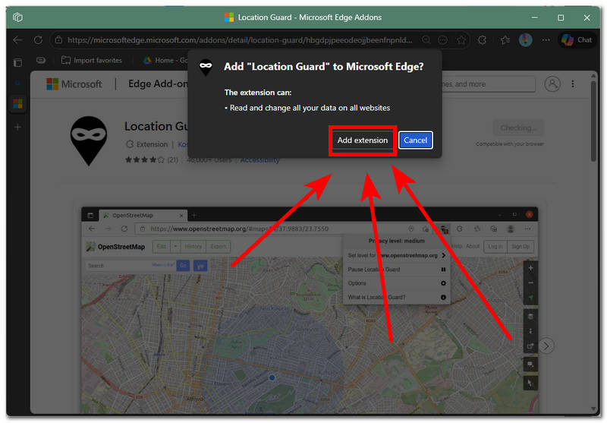Click the Microsoft logo on the Add-ons page
The width and height of the screenshot is (607, 423).
(74, 84)
